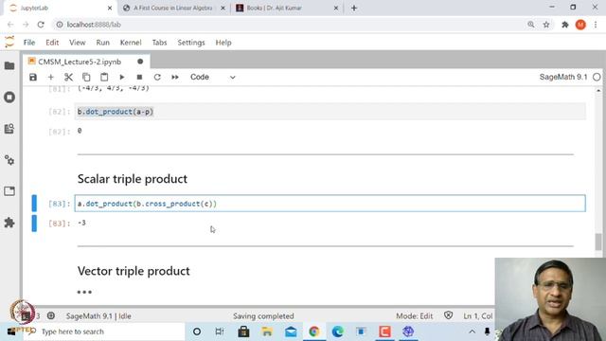Image resolution: width=606 pixels, height=341 pixels.
Task: Open the Property Inspector gears sidebar icon
Action: tap(9, 160)
